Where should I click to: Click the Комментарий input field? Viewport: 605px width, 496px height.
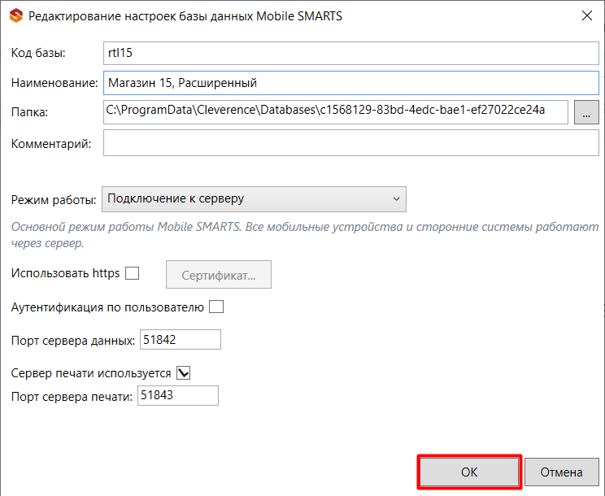click(x=350, y=143)
